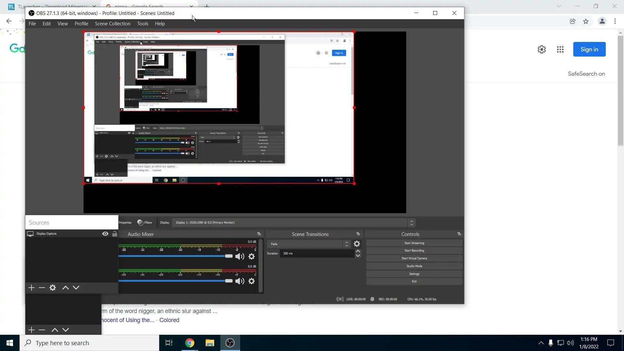The height and width of the screenshot is (351, 624).
Task: Adjust the first audio volume slider
Action: click(229, 256)
